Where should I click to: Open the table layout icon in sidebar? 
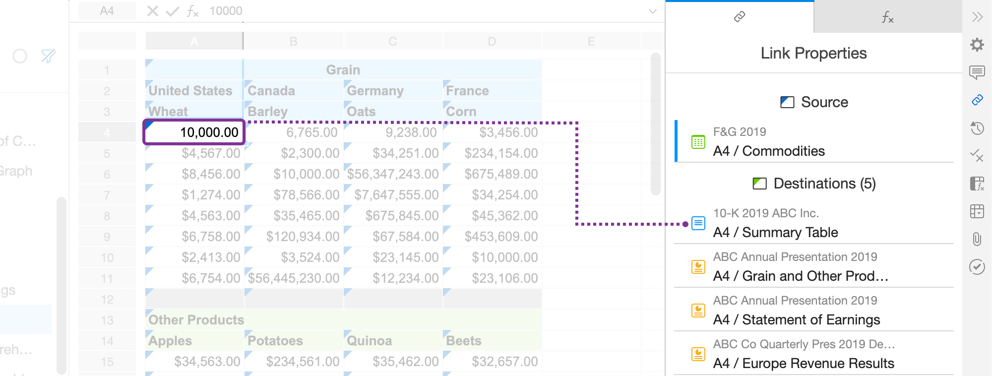pyautogui.click(x=977, y=211)
